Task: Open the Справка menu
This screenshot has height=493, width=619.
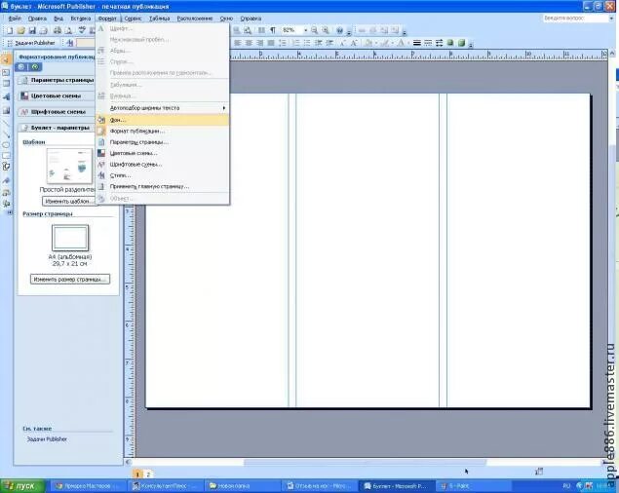Action: pyautogui.click(x=251, y=19)
